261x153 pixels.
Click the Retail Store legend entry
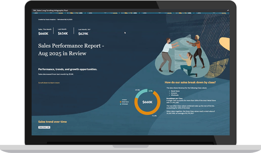pos(124,102)
